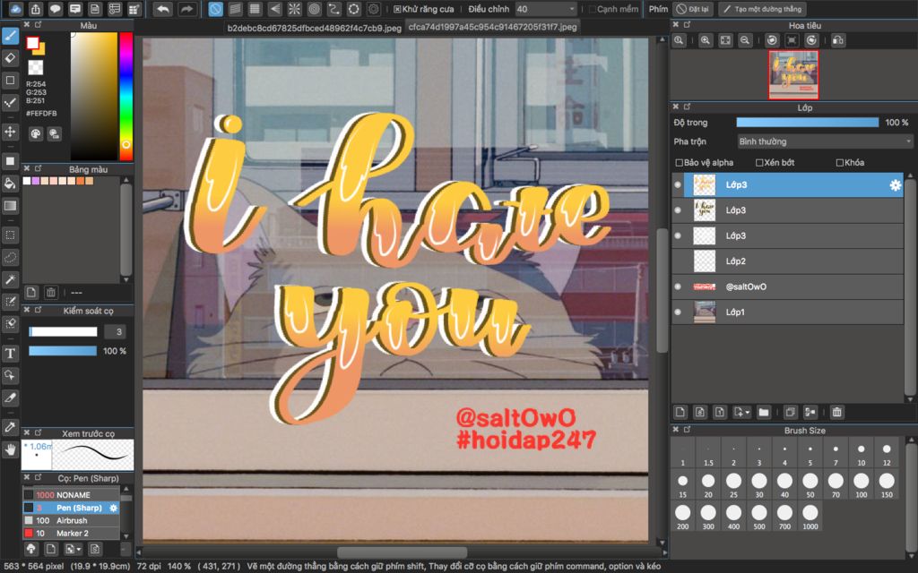Viewport: 918px width, 573px height.
Task: Pick the purple swatch in Bảng màu
Action: (36, 181)
